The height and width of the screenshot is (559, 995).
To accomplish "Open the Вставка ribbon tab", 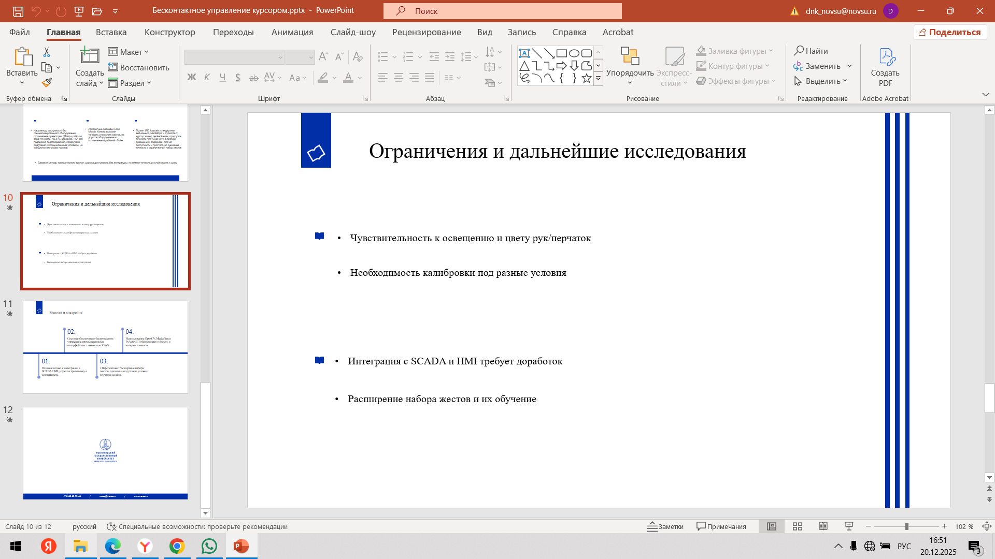I will click(111, 32).
